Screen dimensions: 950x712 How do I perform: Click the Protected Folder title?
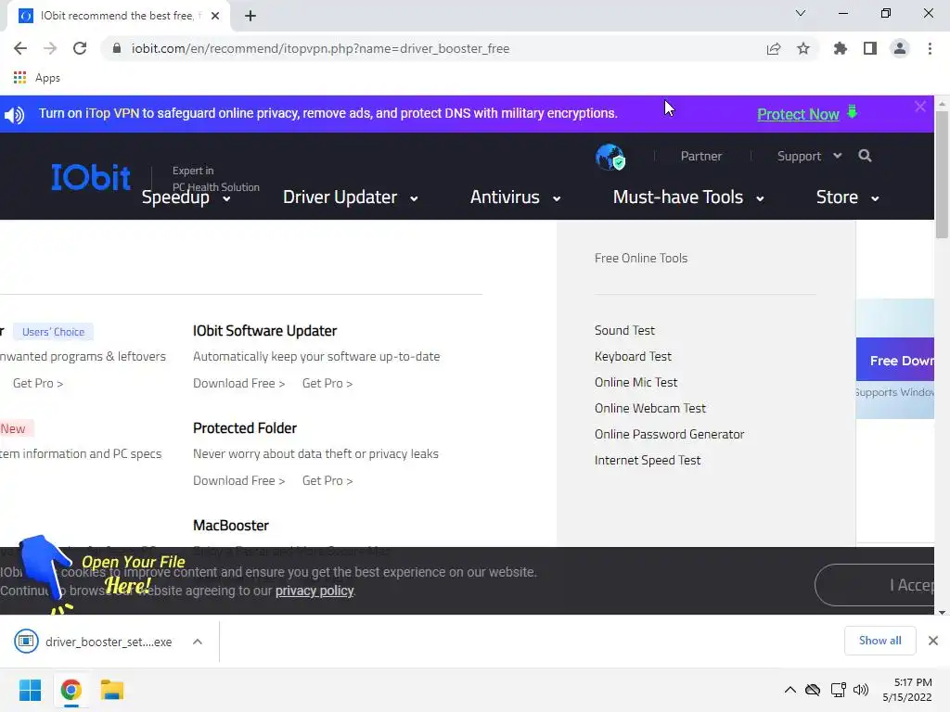(x=245, y=428)
